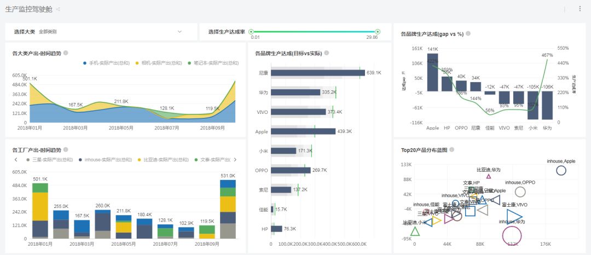
Task: Toggle 相机-实际产出(总和) legend series
Action: point(159,63)
